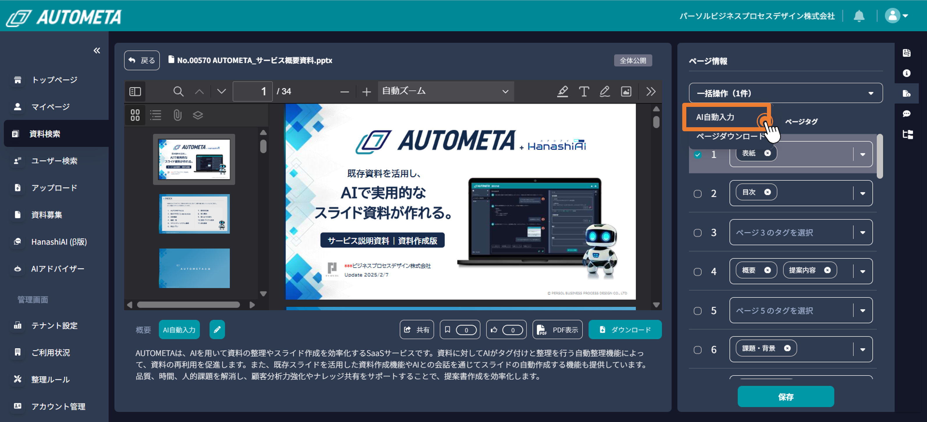This screenshot has width=927, height=422.
Task: Go to next page arrow
Action: coord(222,91)
